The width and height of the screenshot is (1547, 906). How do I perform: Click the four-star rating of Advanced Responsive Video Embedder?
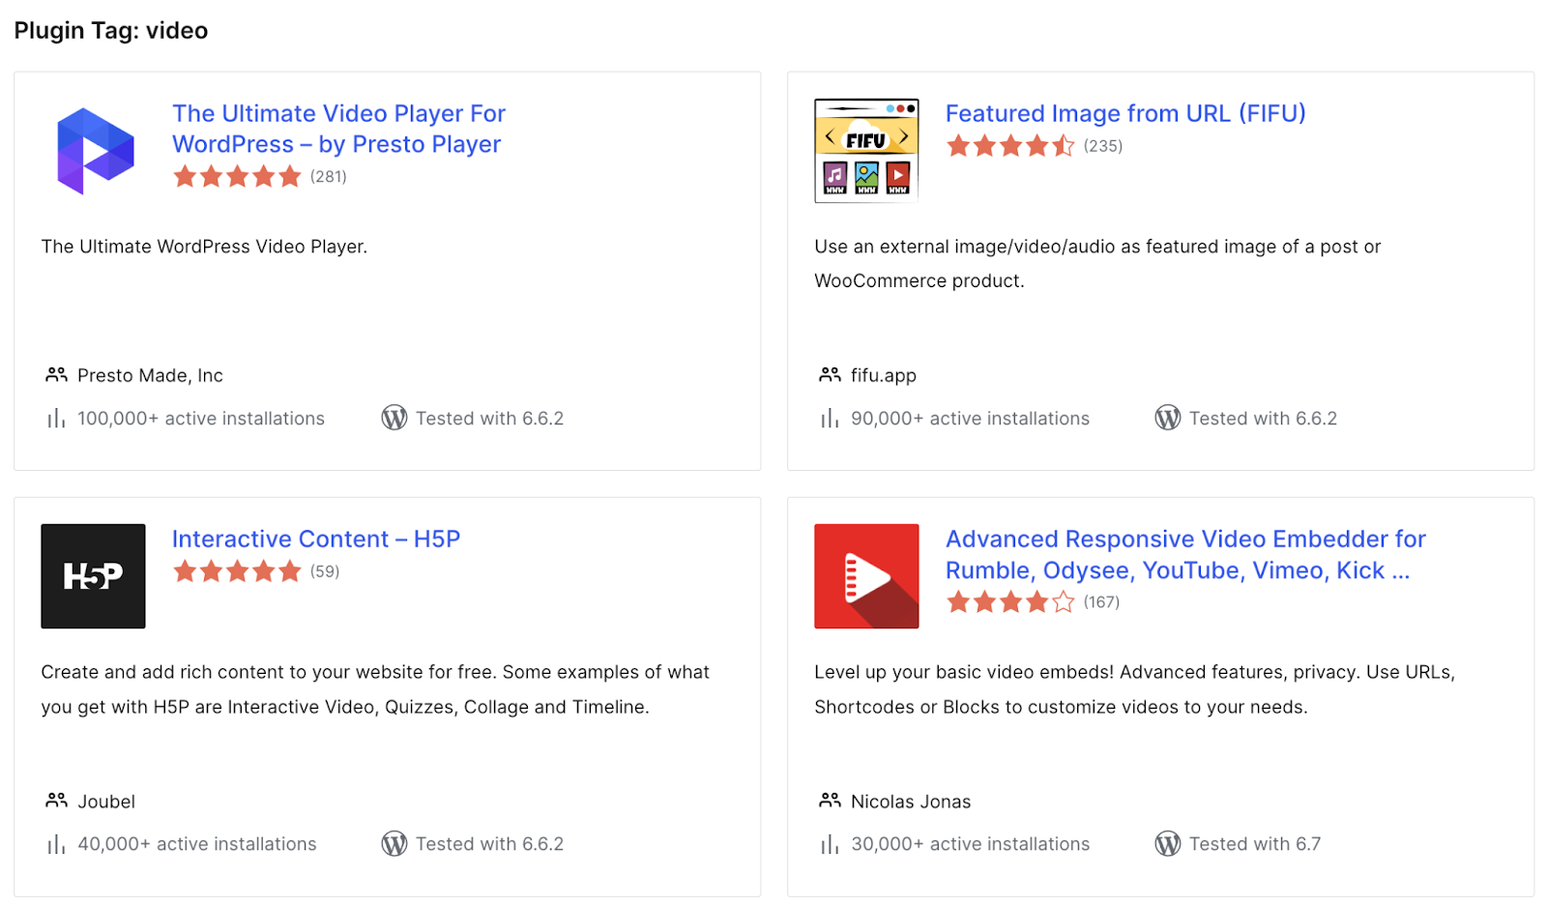click(1010, 602)
